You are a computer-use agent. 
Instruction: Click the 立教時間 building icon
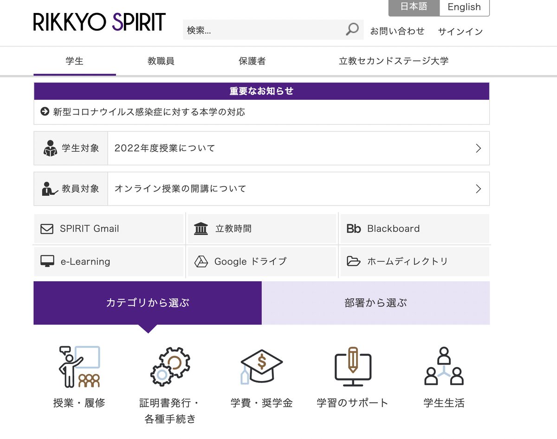[x=201, y=229]
